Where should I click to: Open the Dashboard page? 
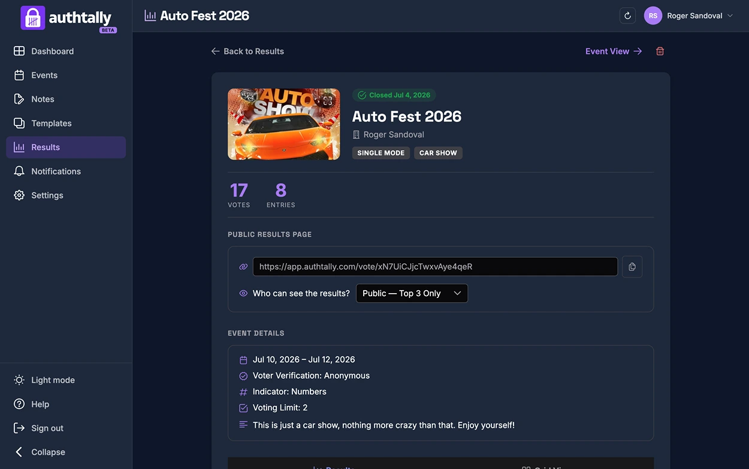tap(66, 51)
